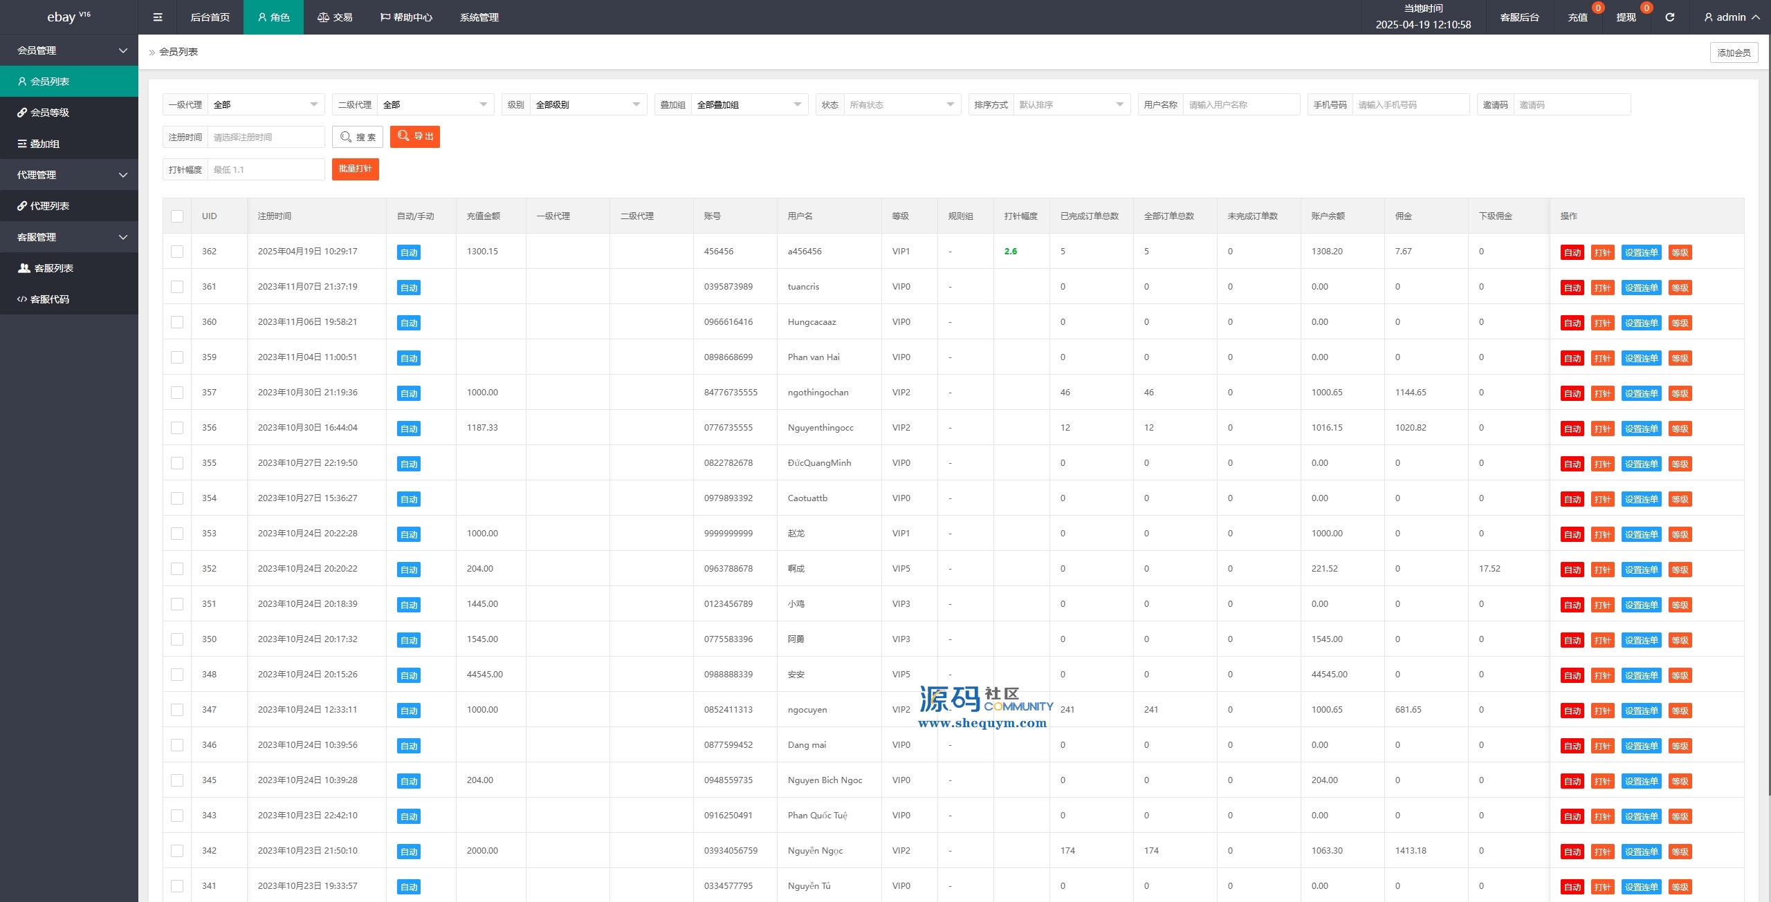Click the 添加会员 button
The image size is (1771, 902).
point(1734,53)
